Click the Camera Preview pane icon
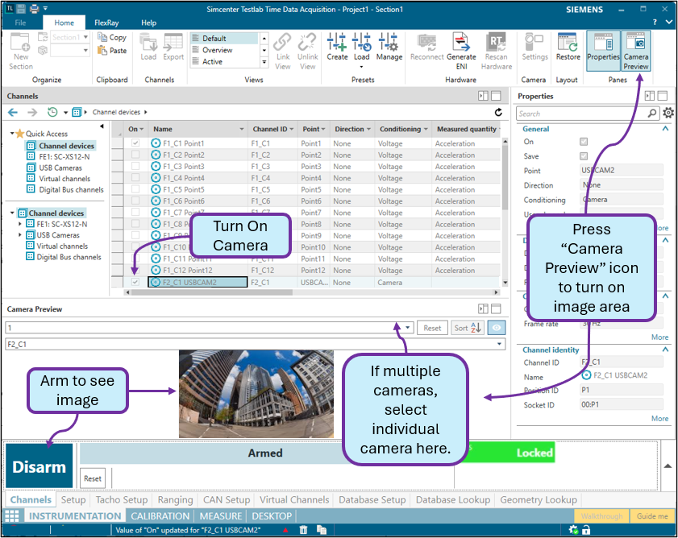678x538 pixels. tap(635, 50)
